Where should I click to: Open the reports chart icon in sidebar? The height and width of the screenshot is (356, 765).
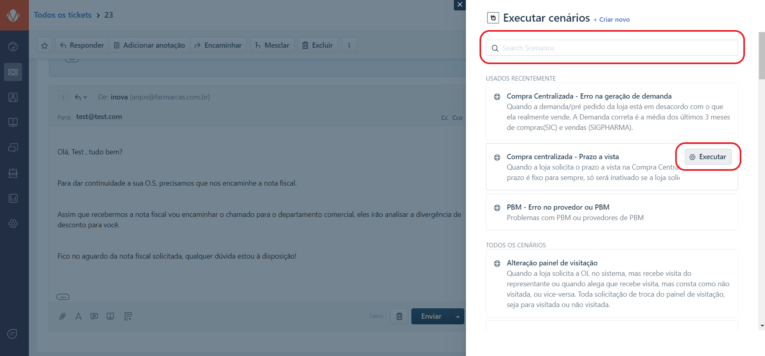click(x=13, y=198)
